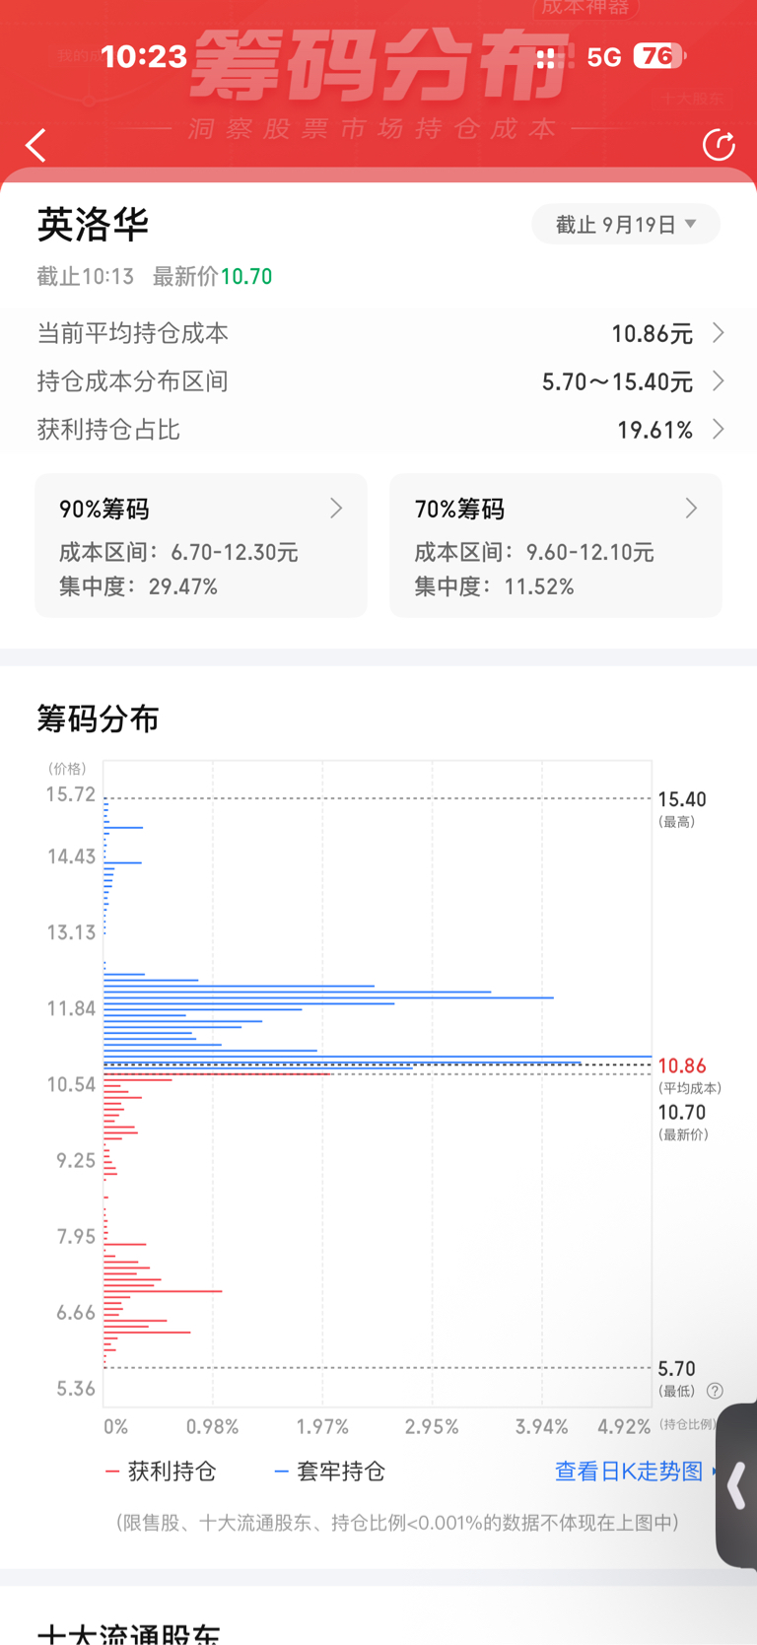Tap the floating side panel arrow handle

pyautogui.click(x=737, y=1486)
